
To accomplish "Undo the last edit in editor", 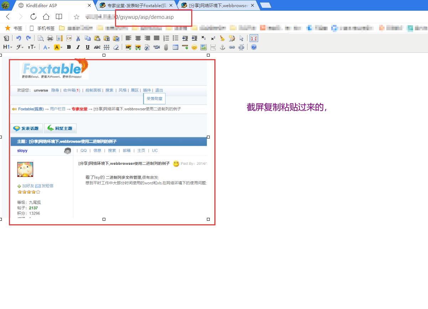I will (19, 38).
